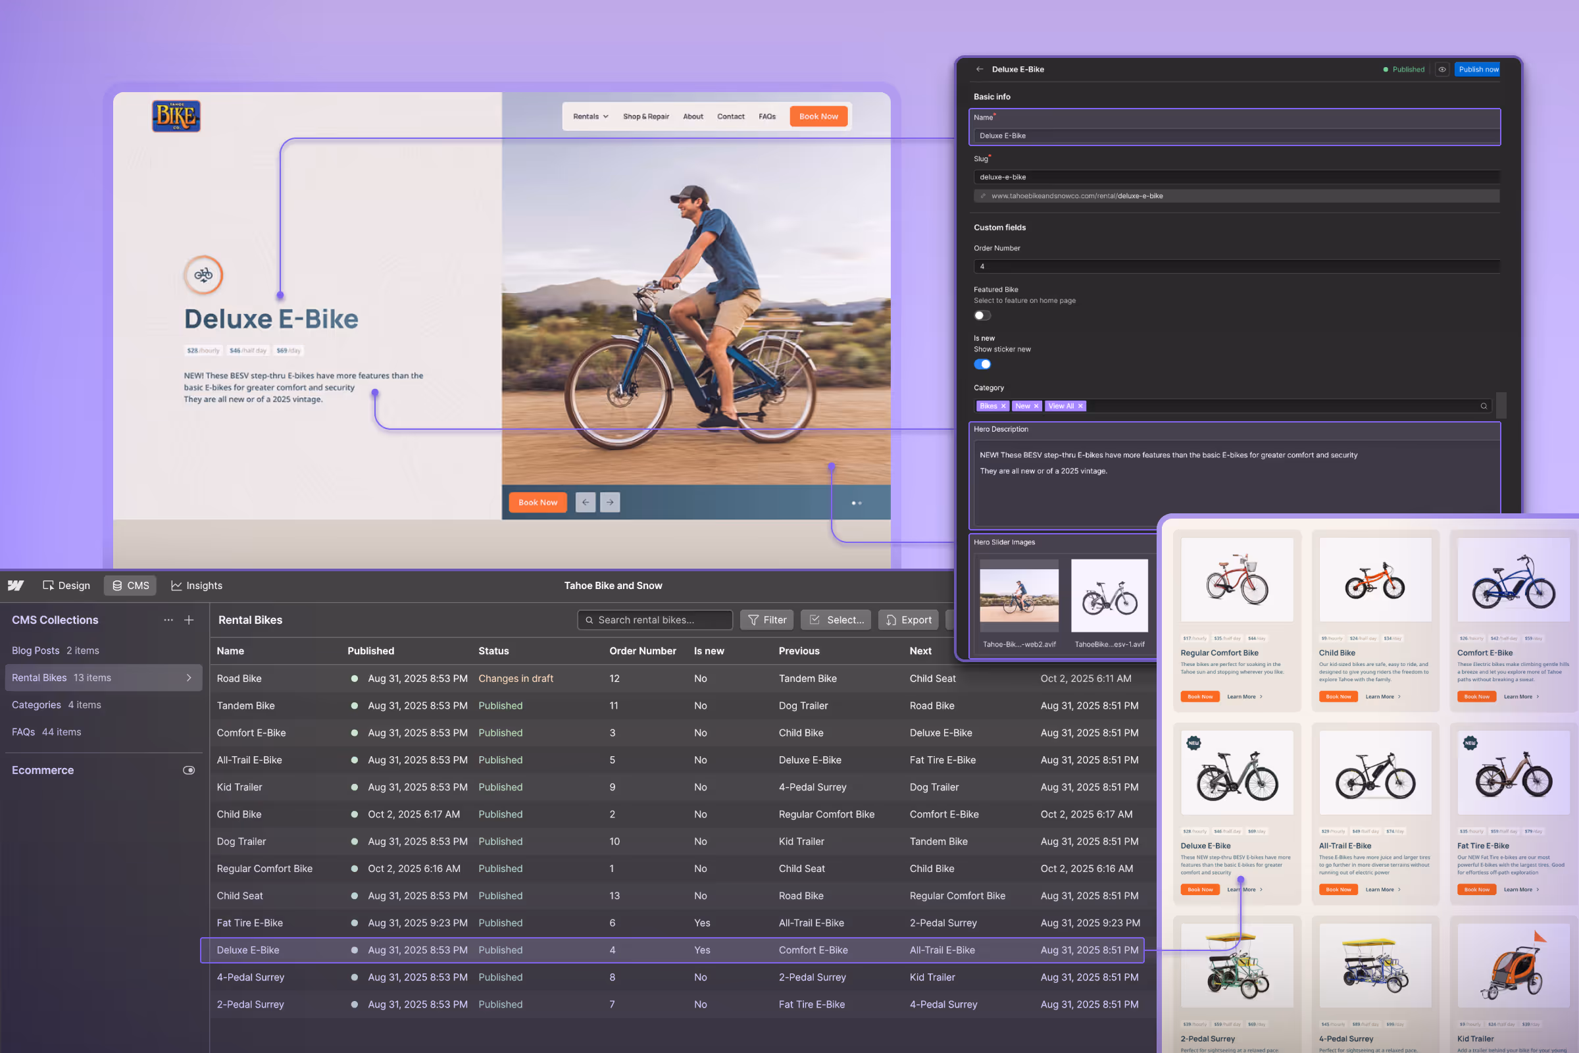Viewport: 1579px width, 1053px height.
Task: Open the Rentals navigation dropdown
Action: [589, 116]
